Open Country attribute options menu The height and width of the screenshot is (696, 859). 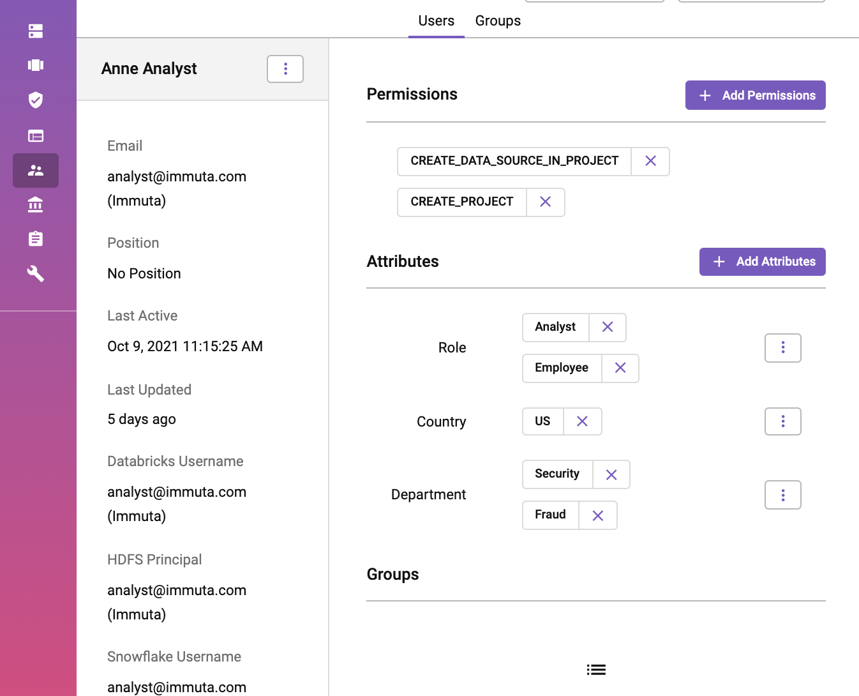(x=783, y=421)
